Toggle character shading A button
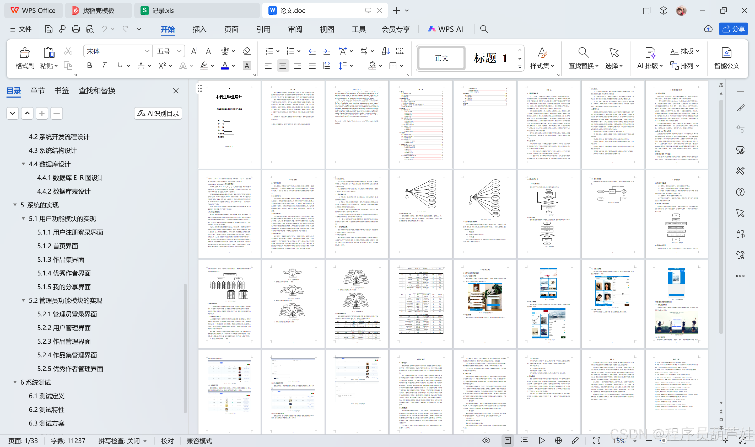 point(247,65)
